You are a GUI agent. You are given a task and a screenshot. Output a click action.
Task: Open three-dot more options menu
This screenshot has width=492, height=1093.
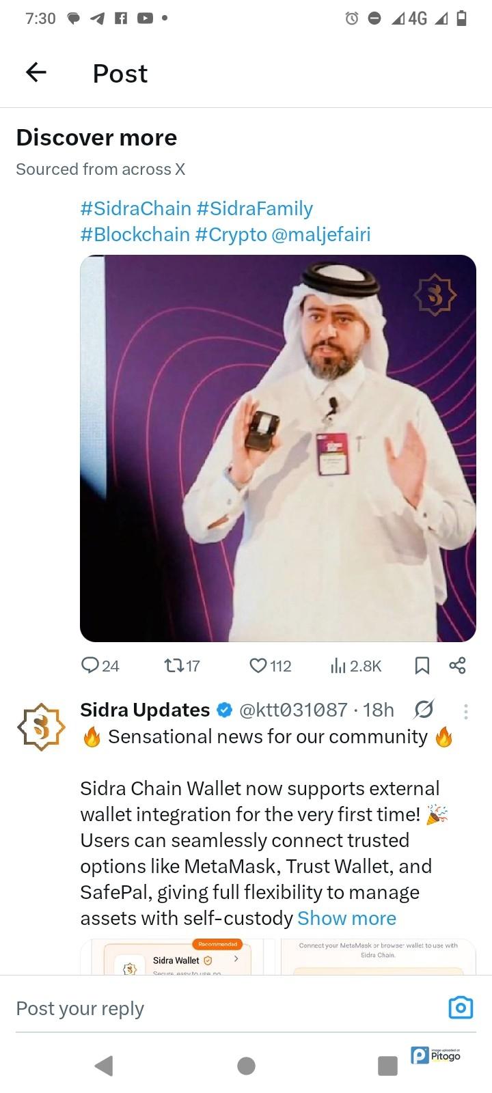click(465, 712)
